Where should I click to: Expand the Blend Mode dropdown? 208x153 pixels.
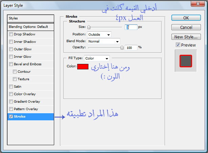(103, 41)
